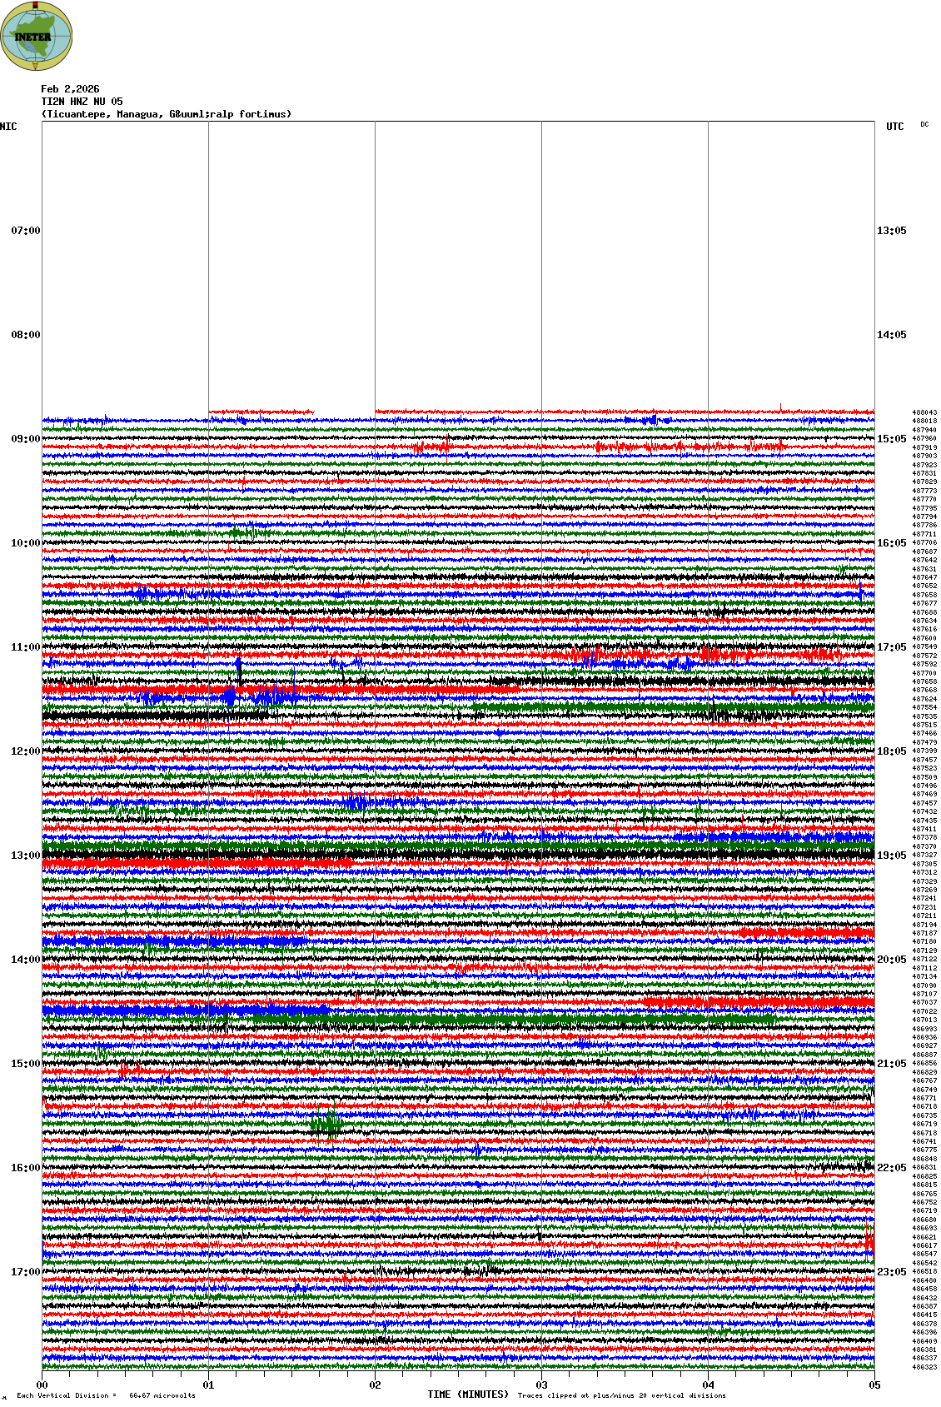Click the 13:00 local time label

pyautogui.click(x=25, y=856)
